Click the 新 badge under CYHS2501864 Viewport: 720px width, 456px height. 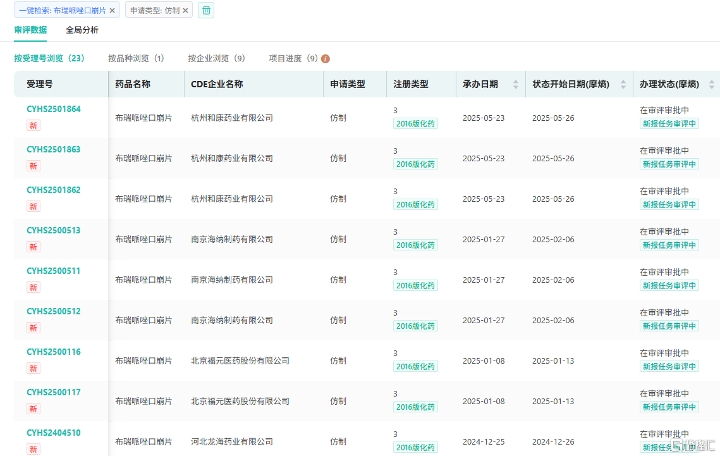point(34,125)
